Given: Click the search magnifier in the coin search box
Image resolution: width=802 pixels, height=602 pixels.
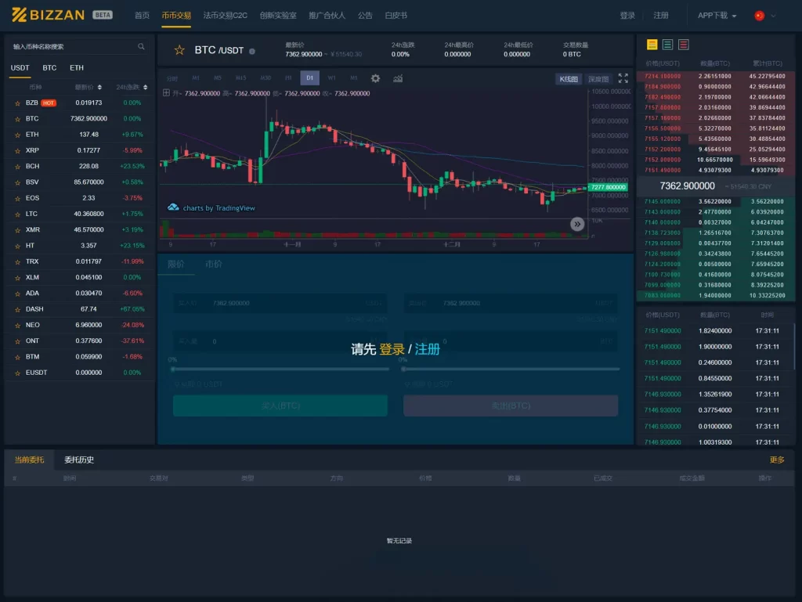Looking at the screenshot, I should coord(141,46).
